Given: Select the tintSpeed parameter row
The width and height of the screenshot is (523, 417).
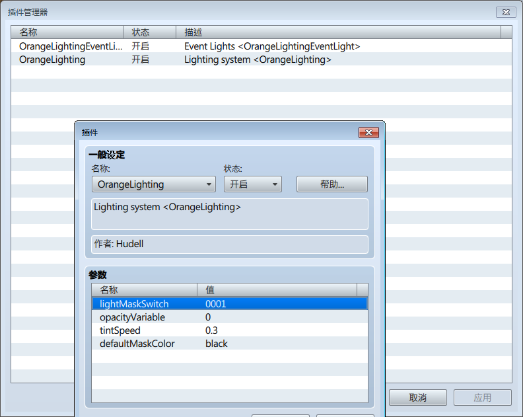Looking at the screenshot, I should [230, 330].
